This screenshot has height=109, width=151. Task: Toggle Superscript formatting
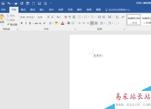[44, 23]
